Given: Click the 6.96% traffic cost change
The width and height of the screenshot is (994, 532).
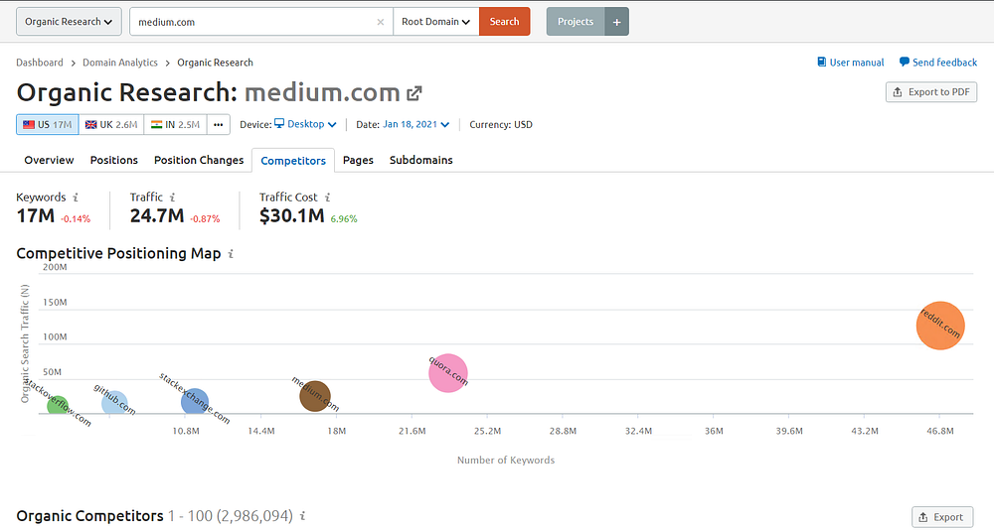Looking at the screenshot, I should (x=344, y=219).
